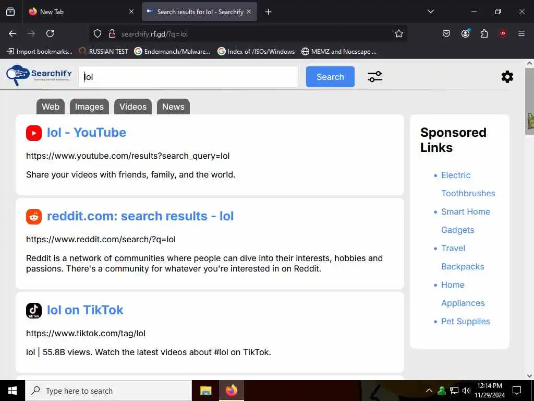This screenshot has height=401, width=534.
Task: Open Home Appliances sponsored link
Action: [463, 294]
